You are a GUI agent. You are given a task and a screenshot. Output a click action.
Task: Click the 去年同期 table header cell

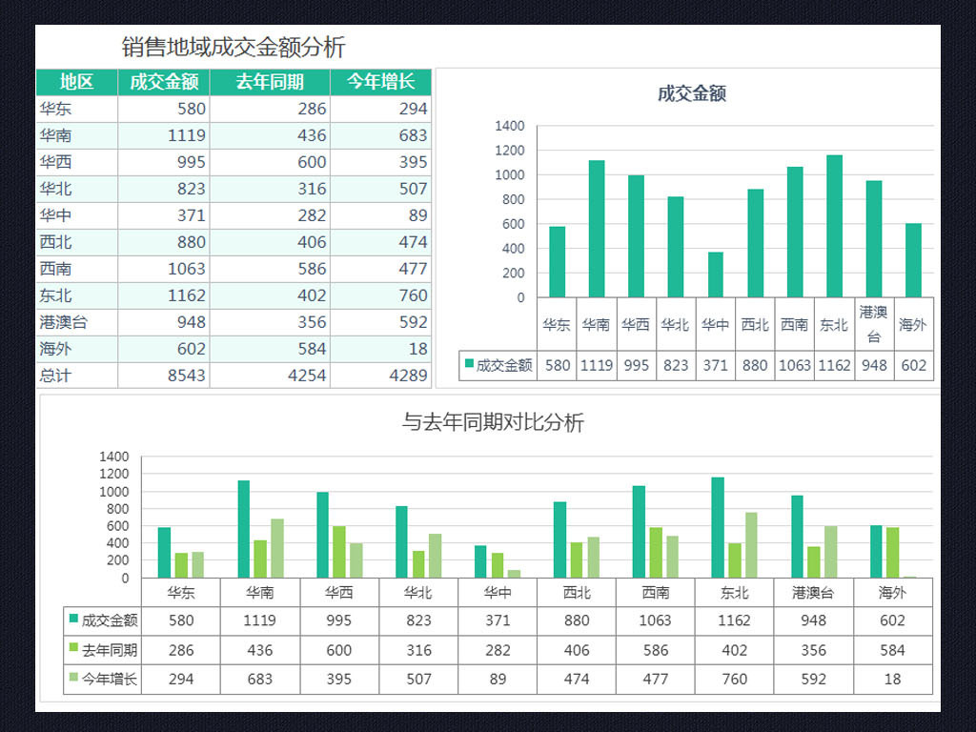click(270, 82)
